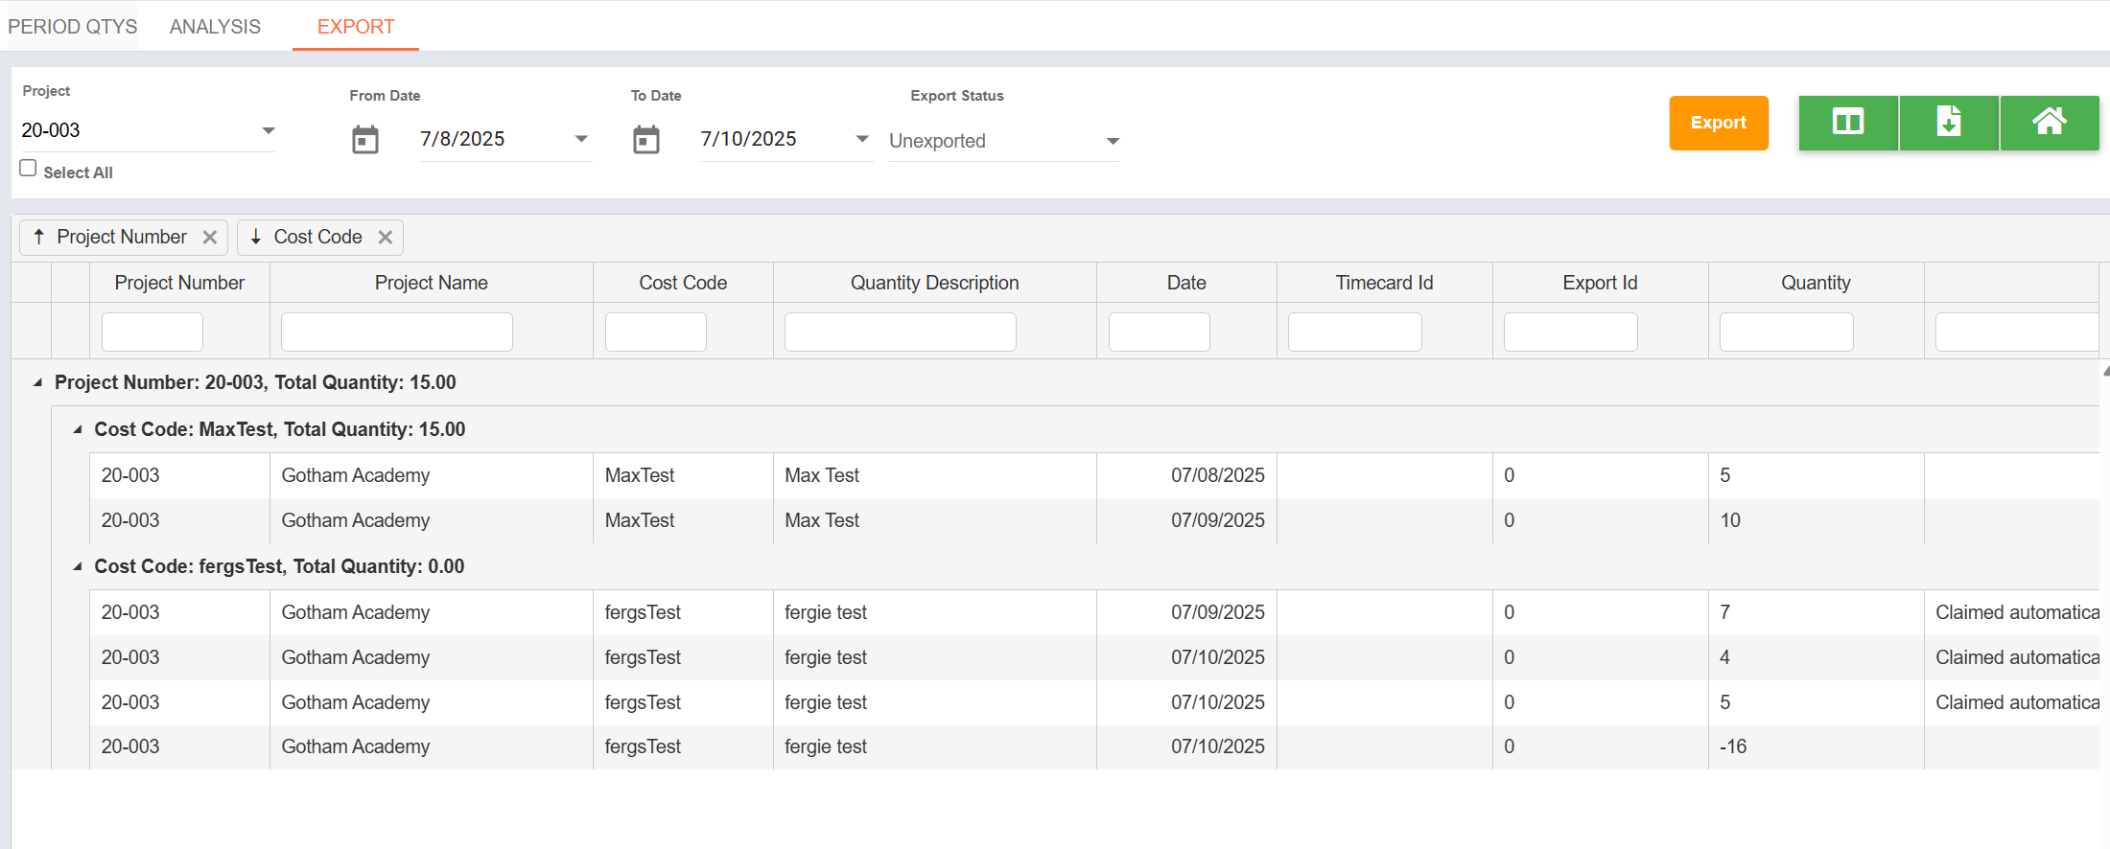The image size is (2110, 849).
Task: Click the quantity 7 cell
Action: (1817, 612)
